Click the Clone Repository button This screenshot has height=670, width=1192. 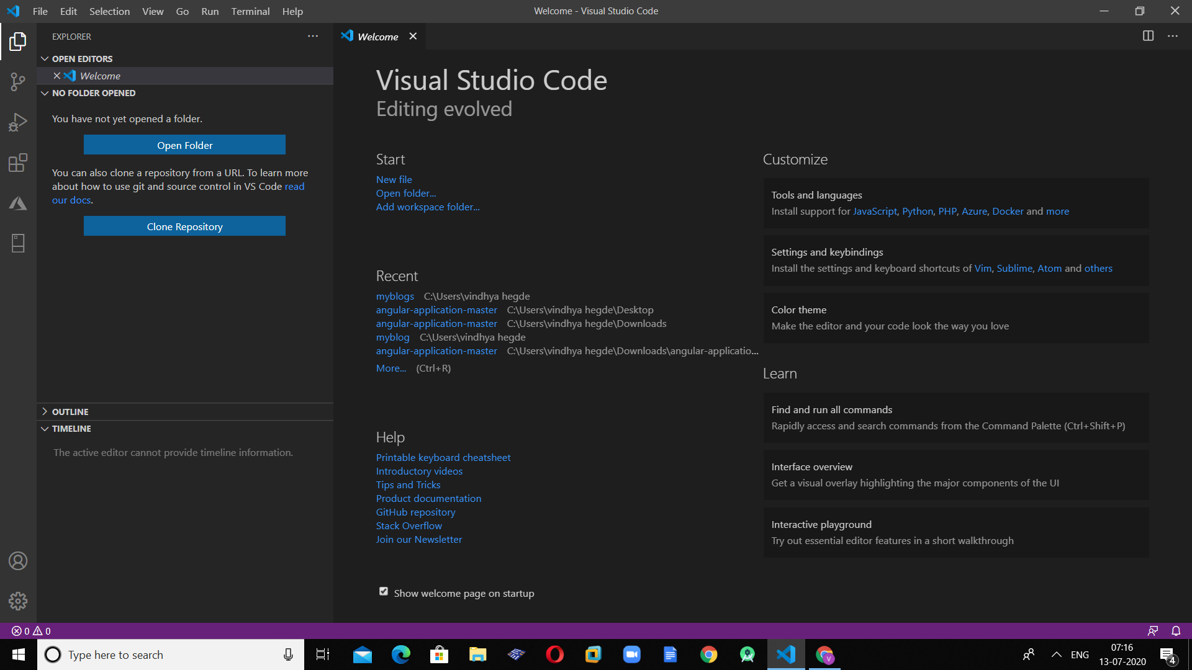click(184, 226)
